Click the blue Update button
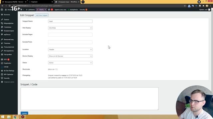This screenshot has height=119, width=213. (24, 113)
